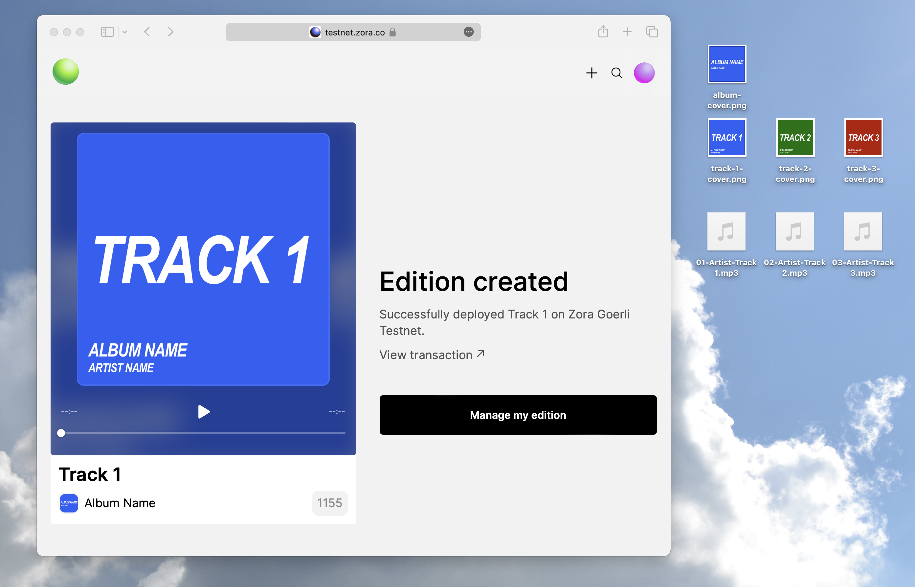
Task: Click the site favicon in the address bar
Action: 315,32
